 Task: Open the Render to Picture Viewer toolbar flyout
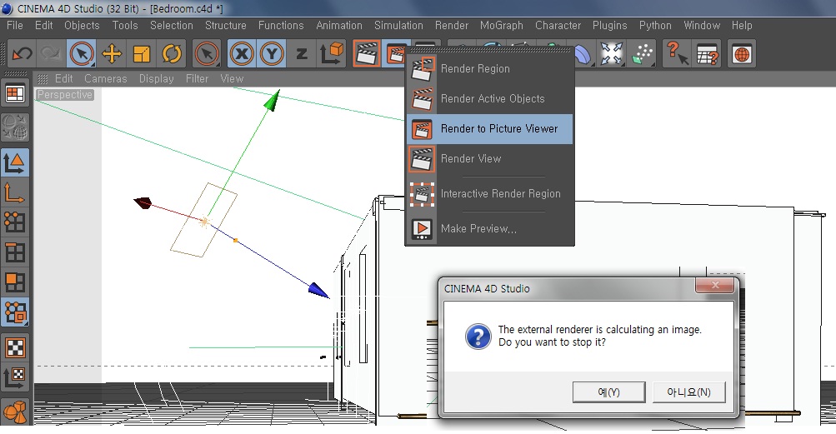(x=394, y=54)
